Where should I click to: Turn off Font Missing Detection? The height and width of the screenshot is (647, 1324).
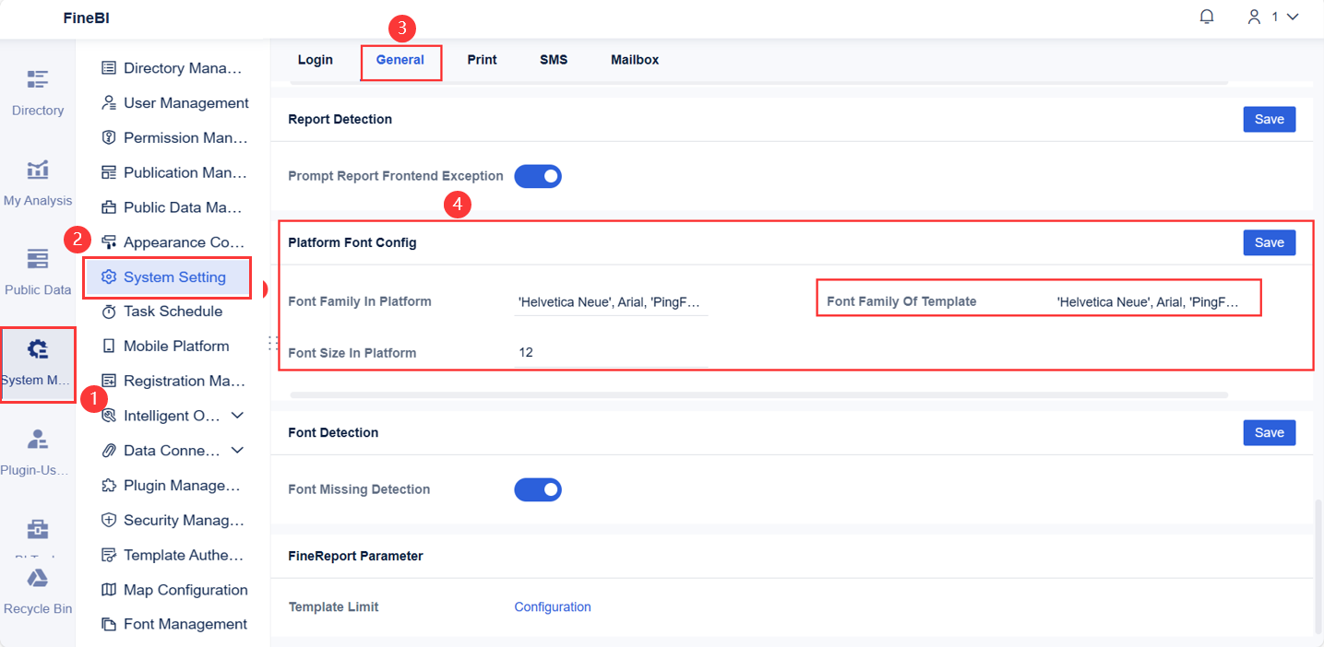click(538, 489)
